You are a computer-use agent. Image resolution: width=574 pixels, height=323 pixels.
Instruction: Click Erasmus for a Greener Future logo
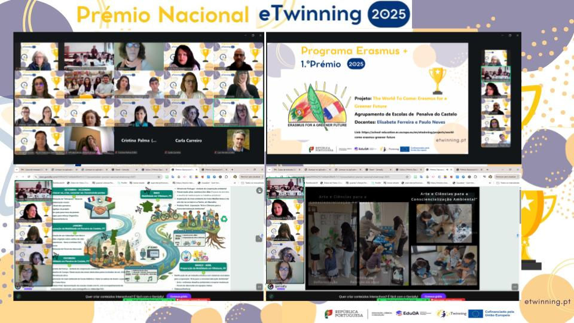click(317, 105)
